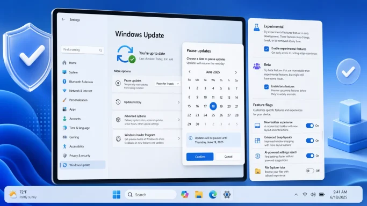
Task: Open File Explorer from the taskbar
Action: pos(199,194)
